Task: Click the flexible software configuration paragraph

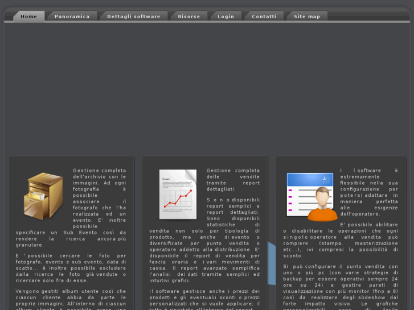Action: point(369,192)
